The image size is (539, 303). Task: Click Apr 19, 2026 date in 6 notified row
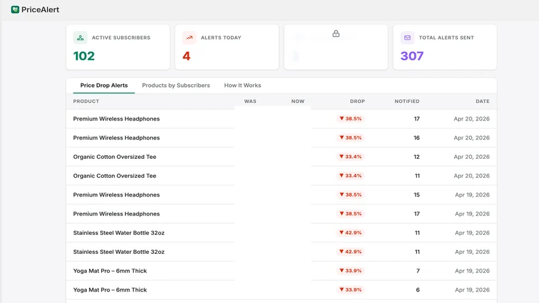point(472,290)
